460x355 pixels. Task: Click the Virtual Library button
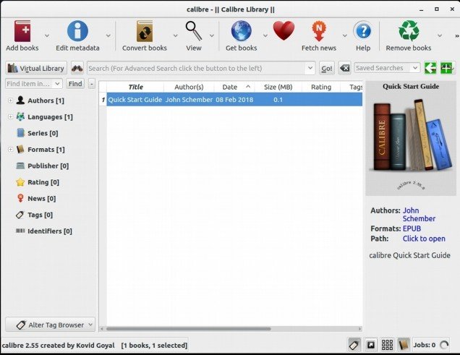[x=36, y=68]
